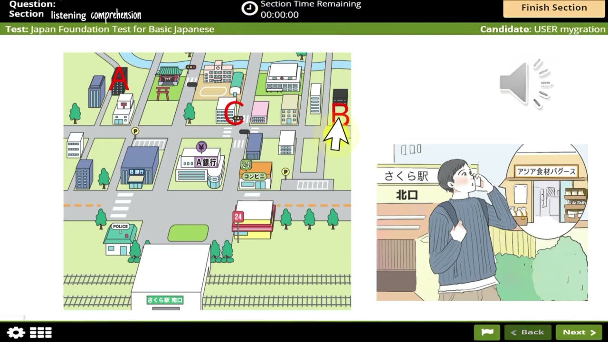Select answer location C on map
The image size is (608, 342).
234,114
